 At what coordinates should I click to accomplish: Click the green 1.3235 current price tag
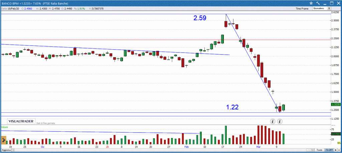point(336,104)
